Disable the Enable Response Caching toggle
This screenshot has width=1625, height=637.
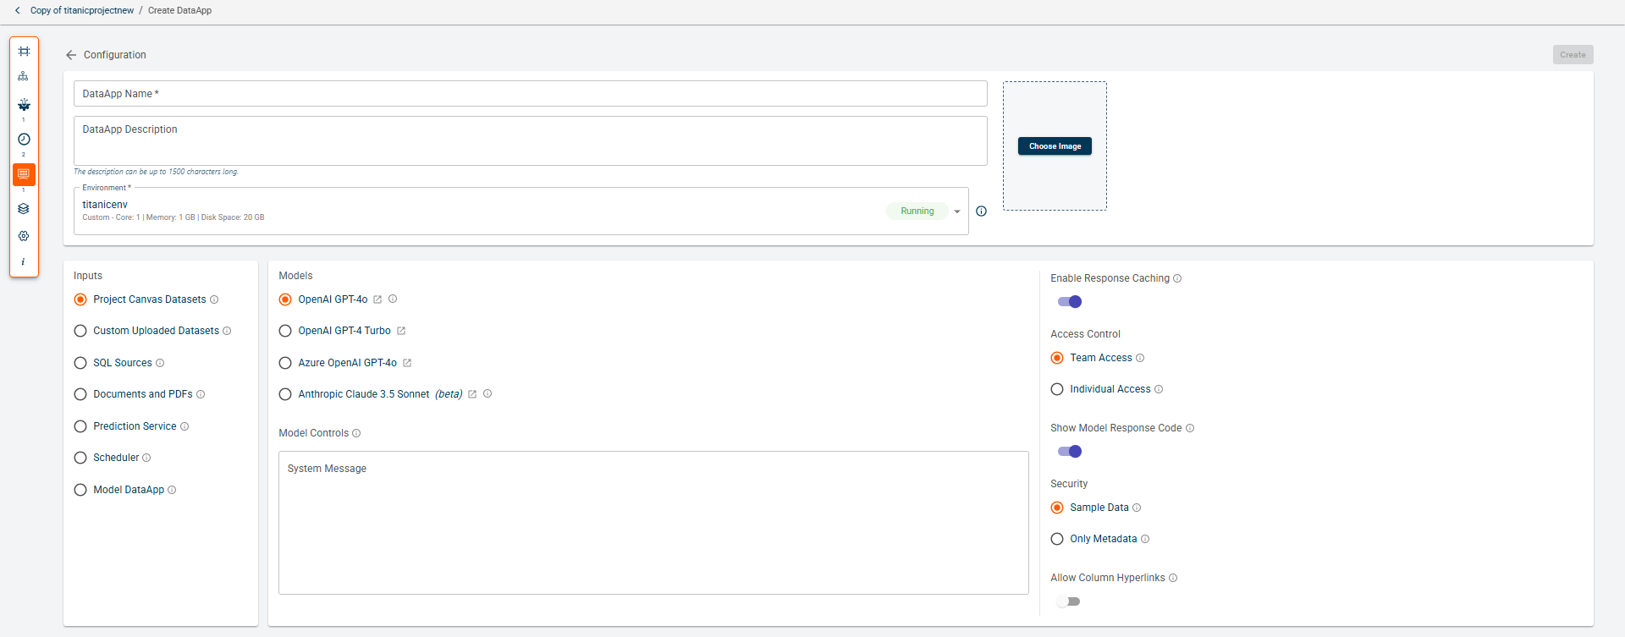pyautogui.click(x=1070, y=302)
